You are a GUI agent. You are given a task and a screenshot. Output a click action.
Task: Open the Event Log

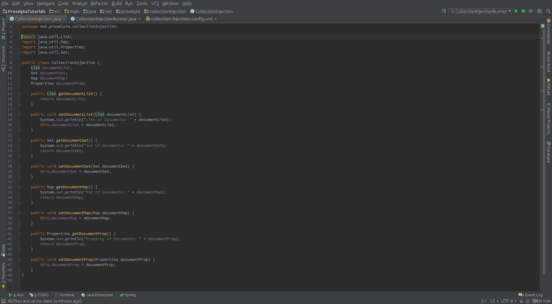click(533, 294)
